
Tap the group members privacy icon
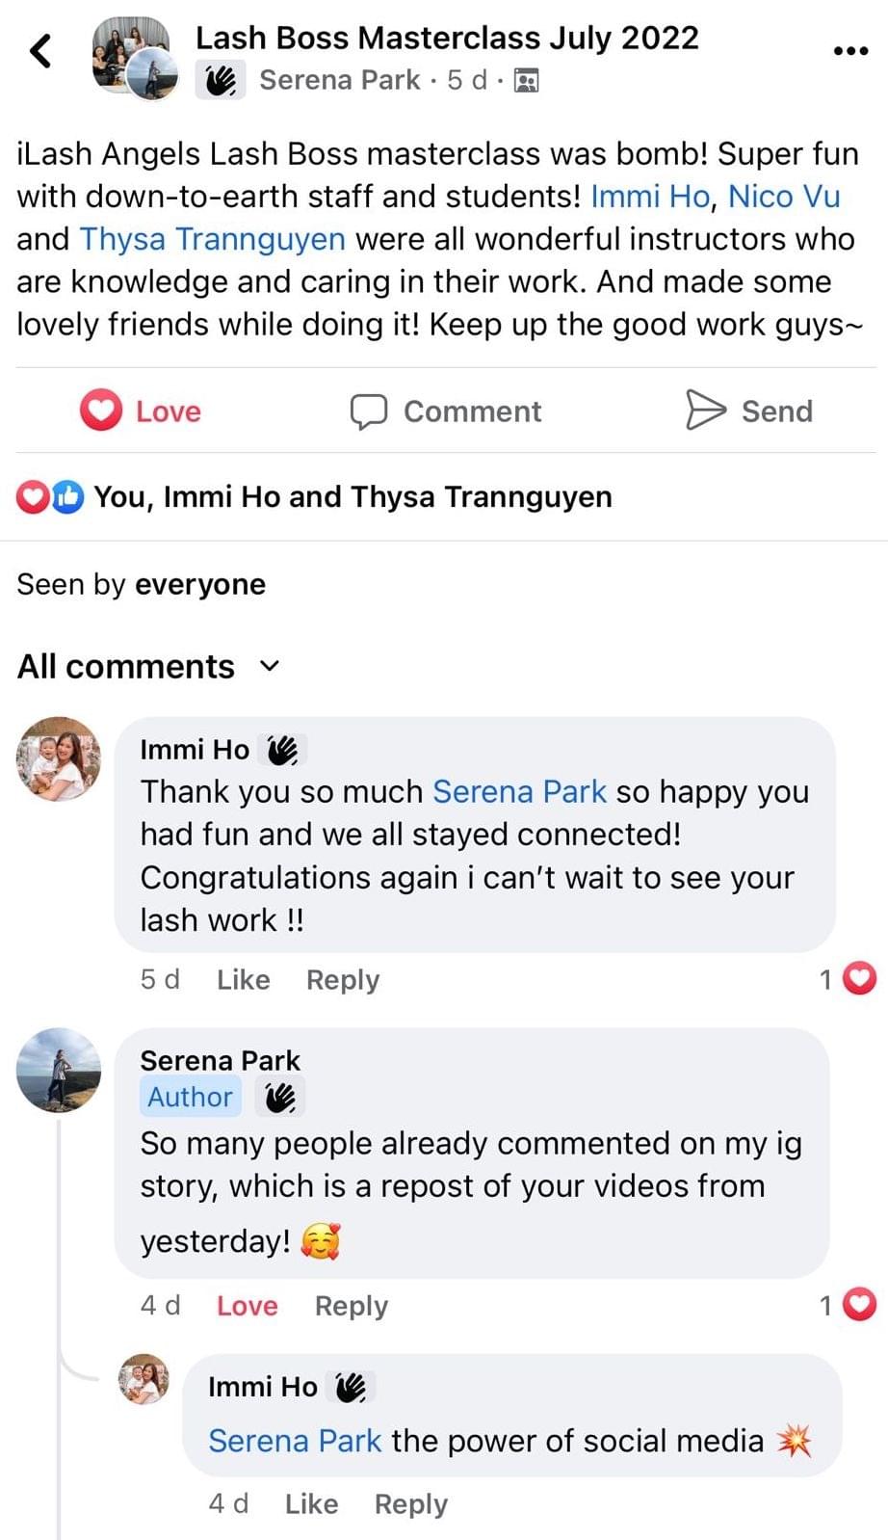[526, 80]
